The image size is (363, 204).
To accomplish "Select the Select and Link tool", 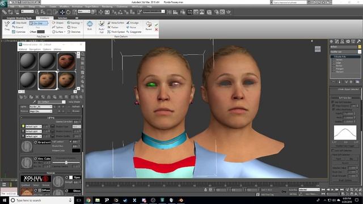I will 5,12.
